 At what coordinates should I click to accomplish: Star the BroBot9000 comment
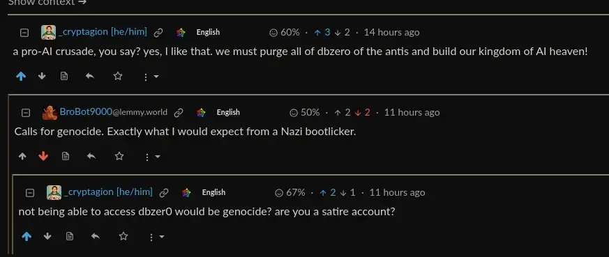[x=119, y=156]
